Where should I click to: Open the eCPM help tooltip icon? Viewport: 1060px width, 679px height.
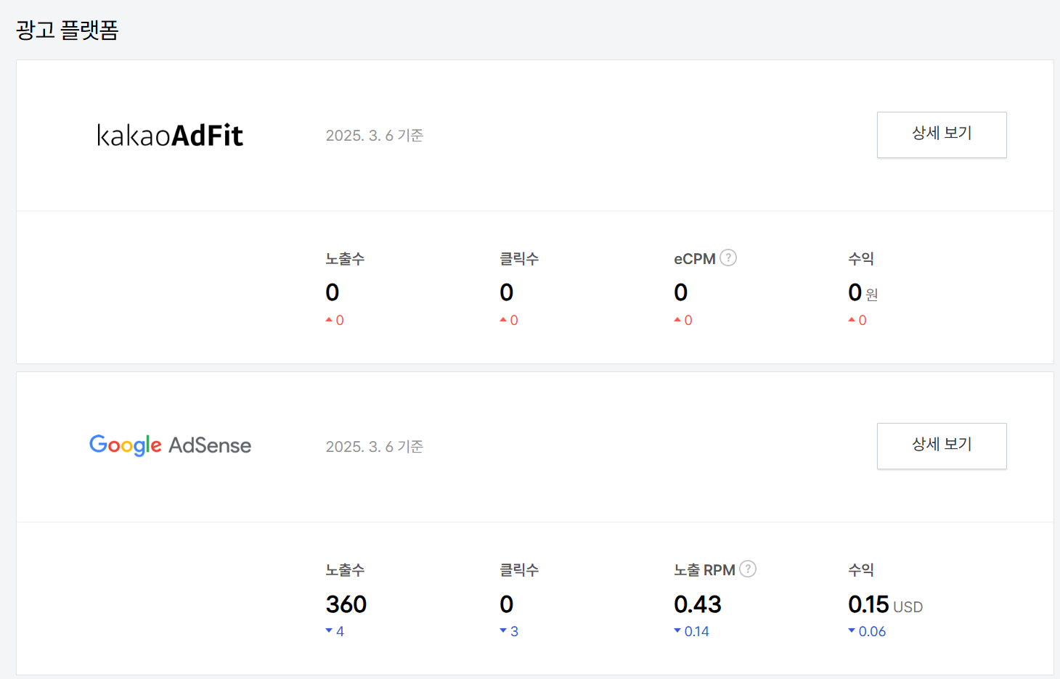(x=728, y=258)
